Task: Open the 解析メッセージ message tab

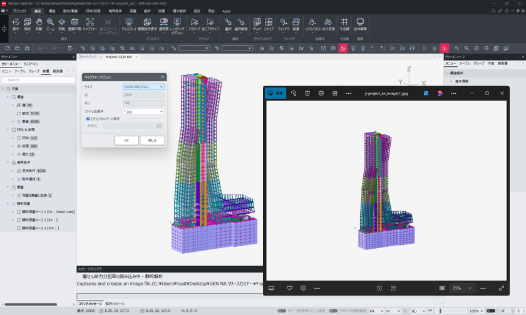Action: 115,304
